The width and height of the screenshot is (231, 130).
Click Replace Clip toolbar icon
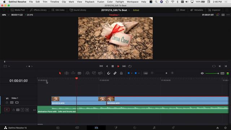click(100, 73)
